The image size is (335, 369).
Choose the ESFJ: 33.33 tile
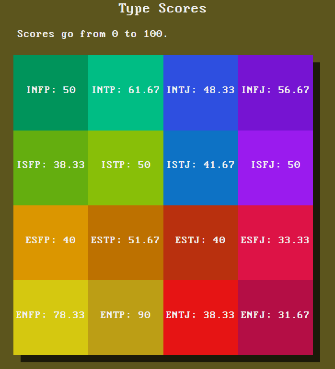point(276,243)
